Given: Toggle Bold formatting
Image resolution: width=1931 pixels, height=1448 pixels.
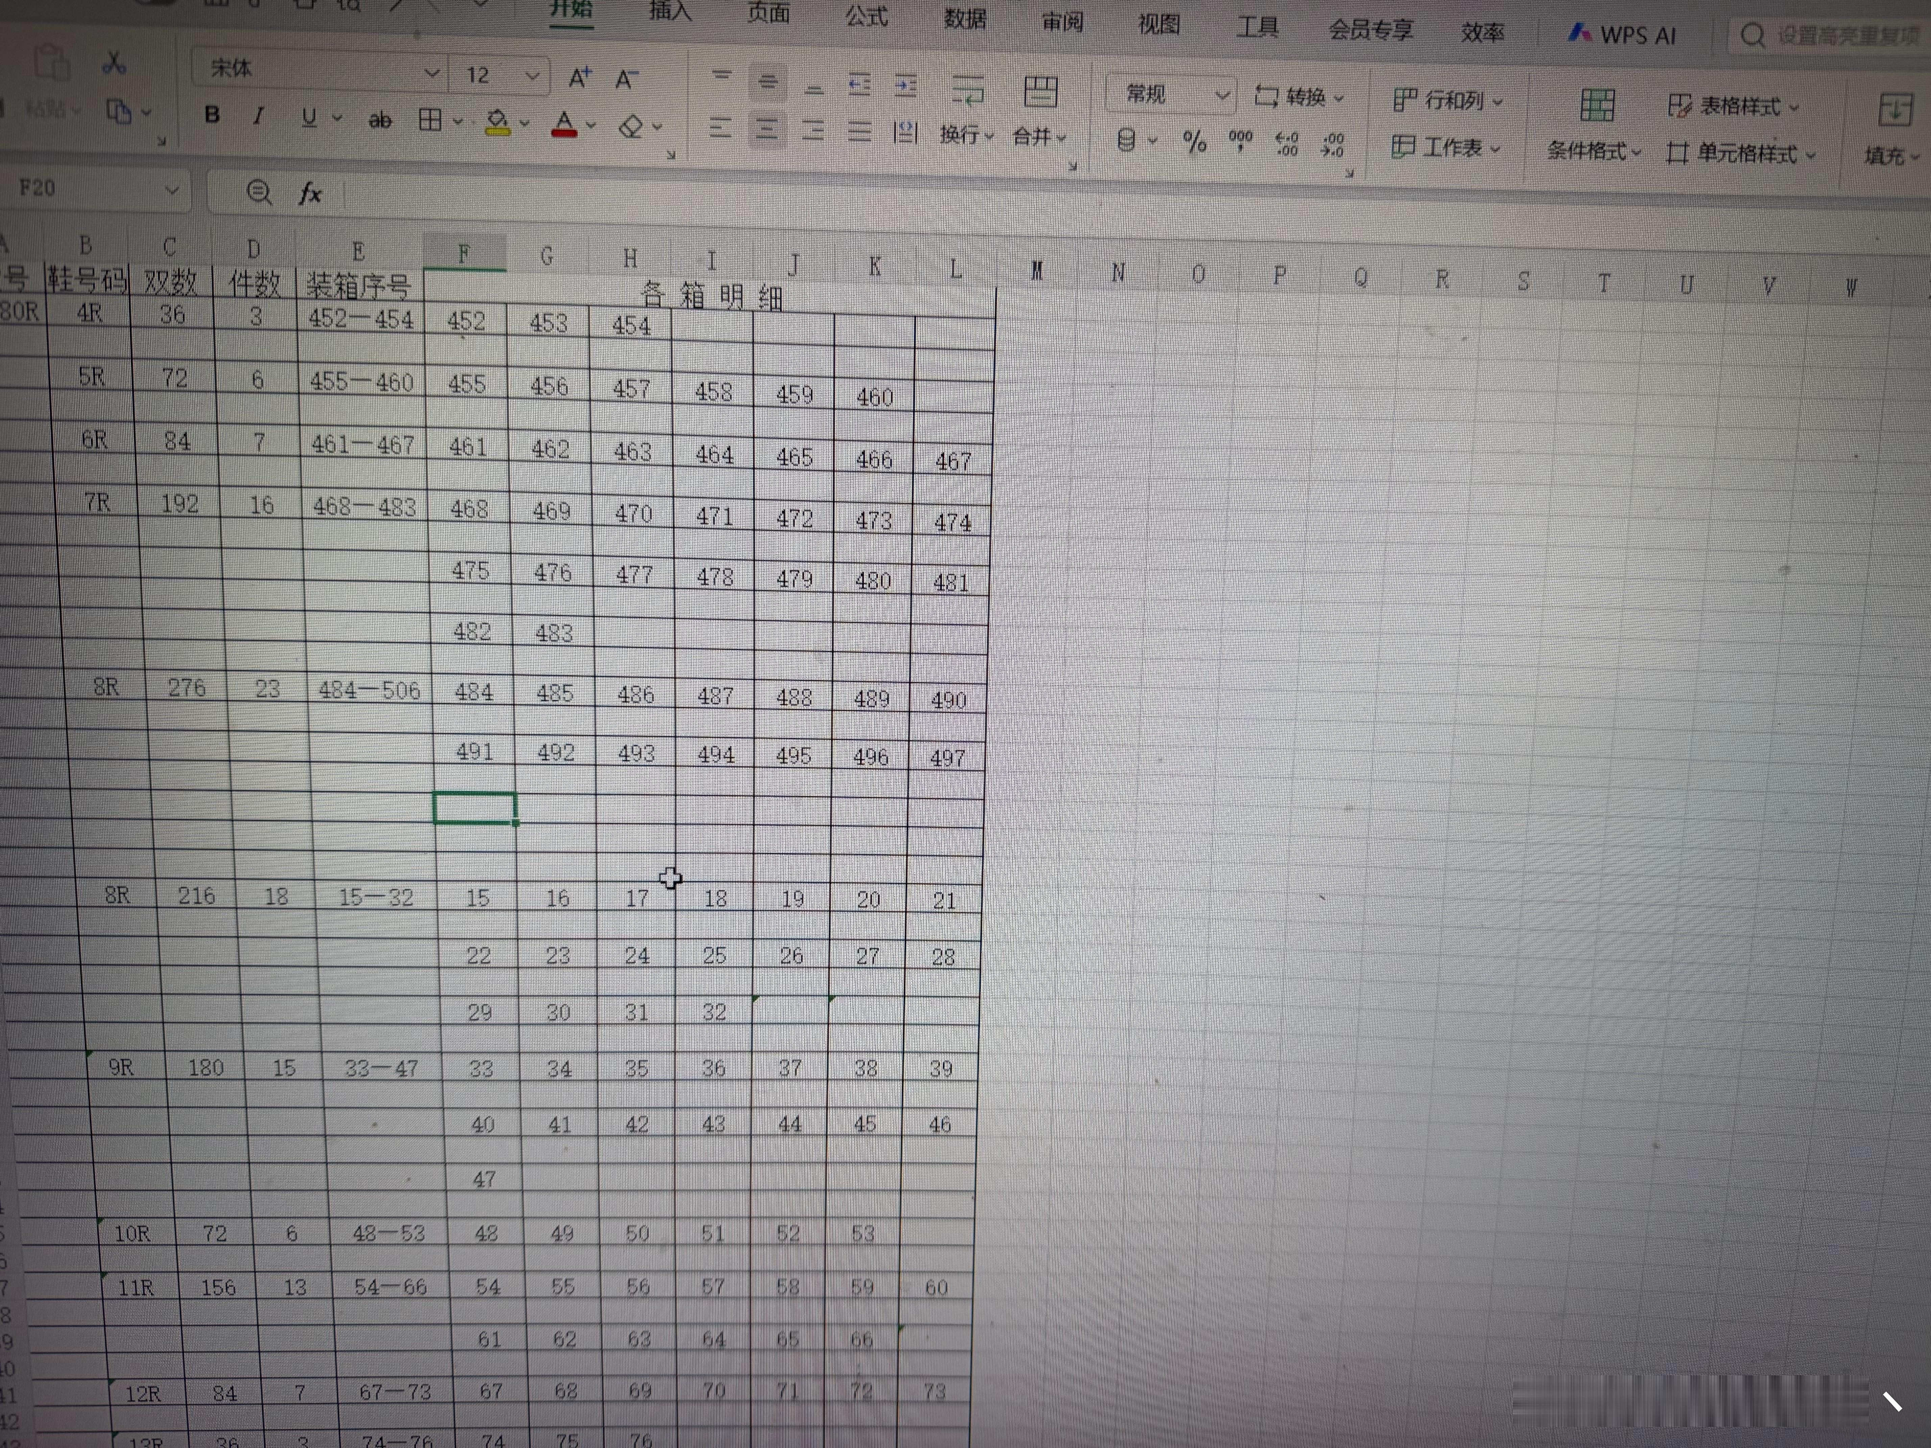Looking at the screenshot, I should coord(211,114).
